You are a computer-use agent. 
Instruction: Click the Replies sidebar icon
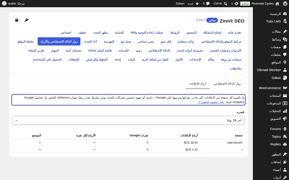(x=285, y=144)
